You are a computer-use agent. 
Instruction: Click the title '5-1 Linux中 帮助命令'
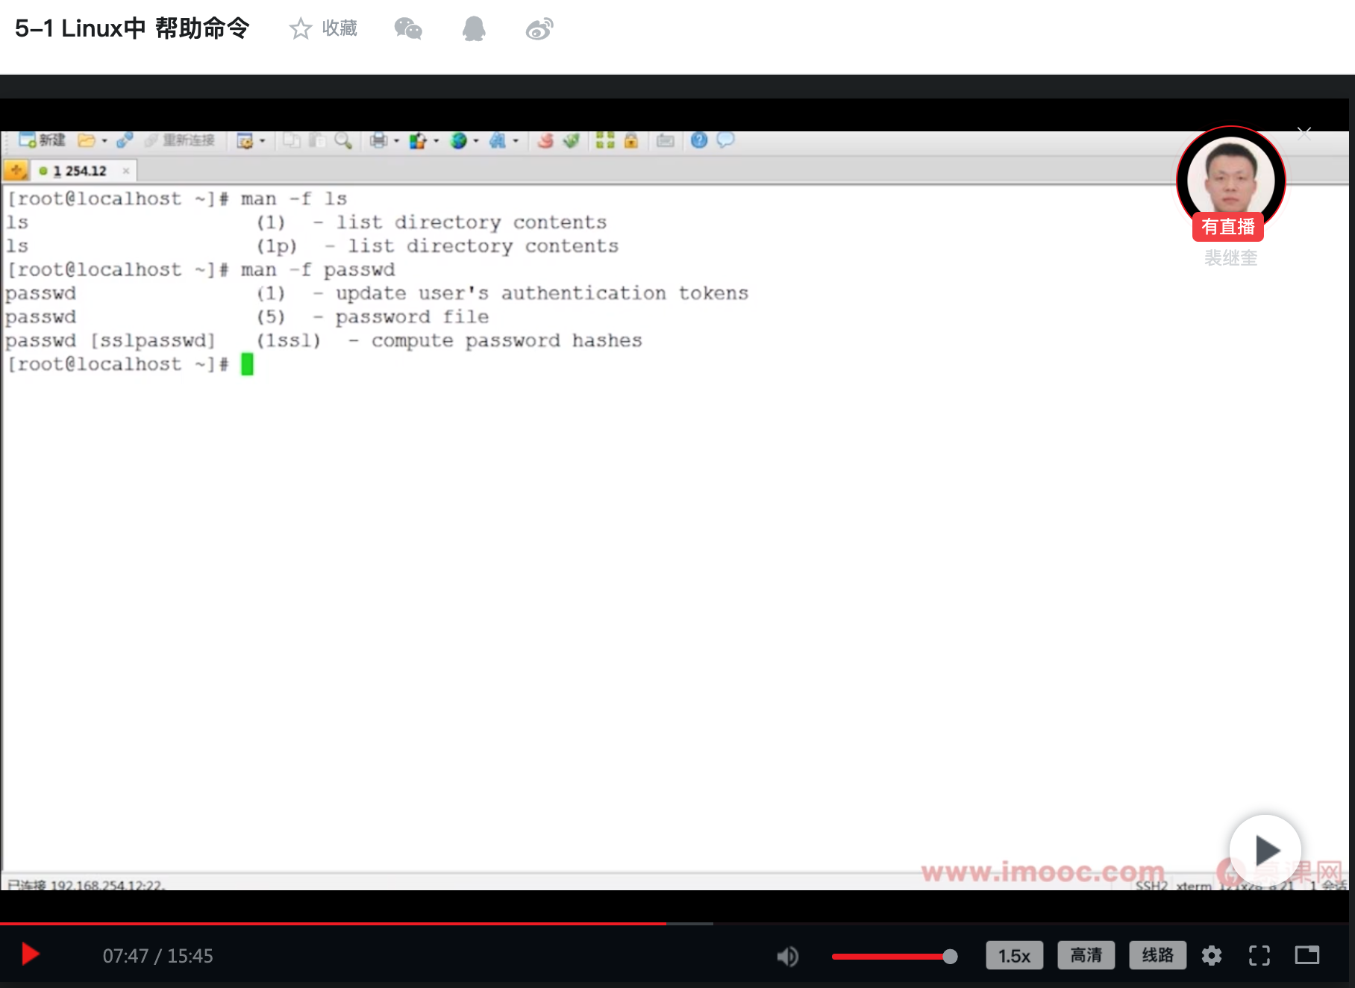[132, 28]
